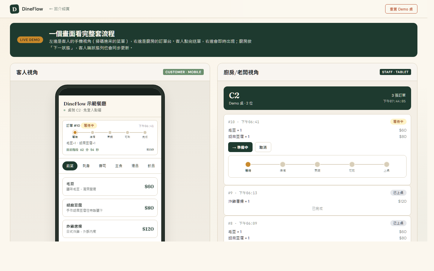Switch to the 飲品 category tab
Viewport: 434px width, 271px height.
151,166
